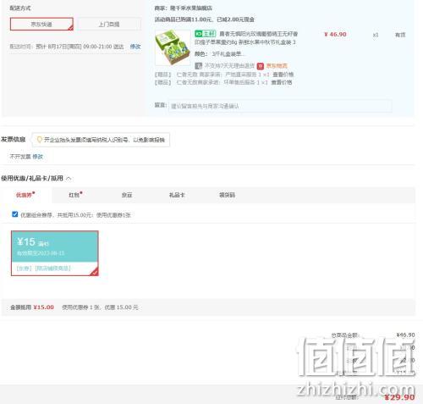
Task: Focus the seller remark input field
Action: (x=280, y=106)
